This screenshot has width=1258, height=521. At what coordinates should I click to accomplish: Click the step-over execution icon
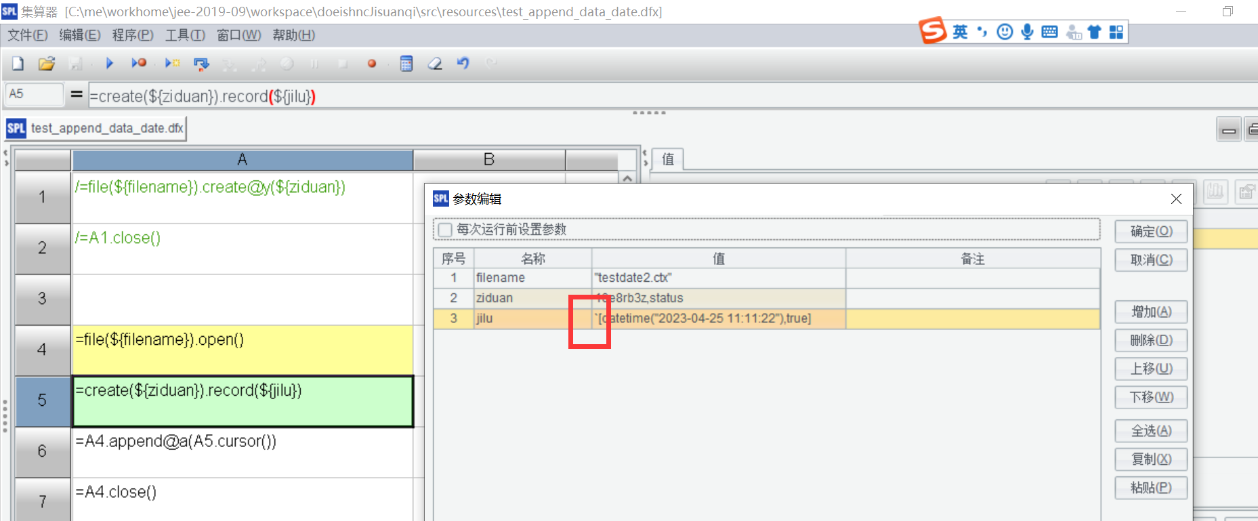(x=201, y=64)
